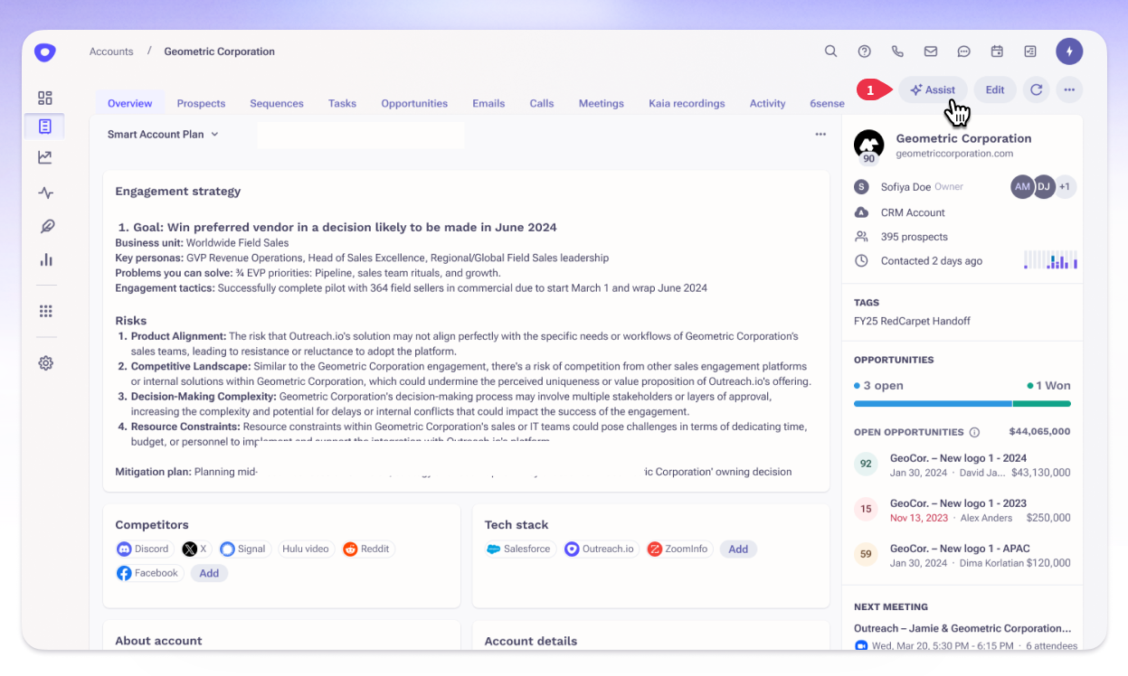Click the rocket icon in sidebar
The height and width of the screenshot is (676, 1128).
tap(46, 226)
